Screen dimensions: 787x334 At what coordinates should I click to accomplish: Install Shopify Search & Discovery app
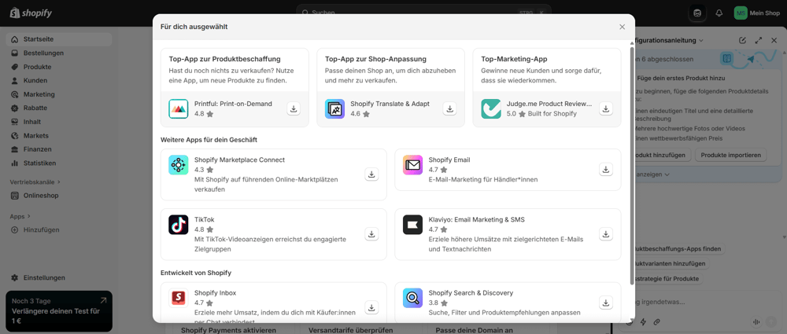click(x=605, y=303)
